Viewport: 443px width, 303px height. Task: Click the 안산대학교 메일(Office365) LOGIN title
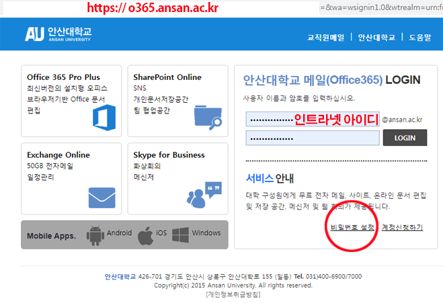coord(331,80)
